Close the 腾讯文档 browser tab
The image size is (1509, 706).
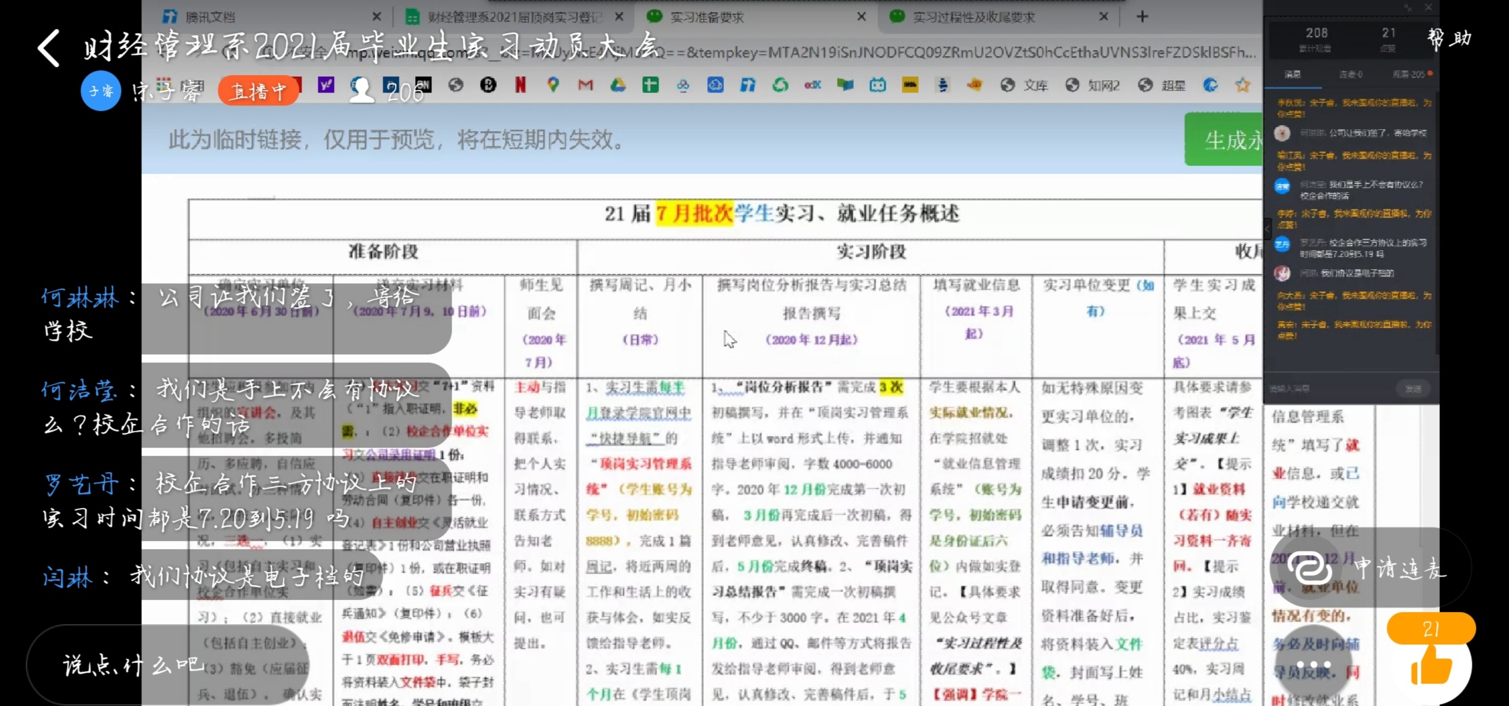click(377, 17)
